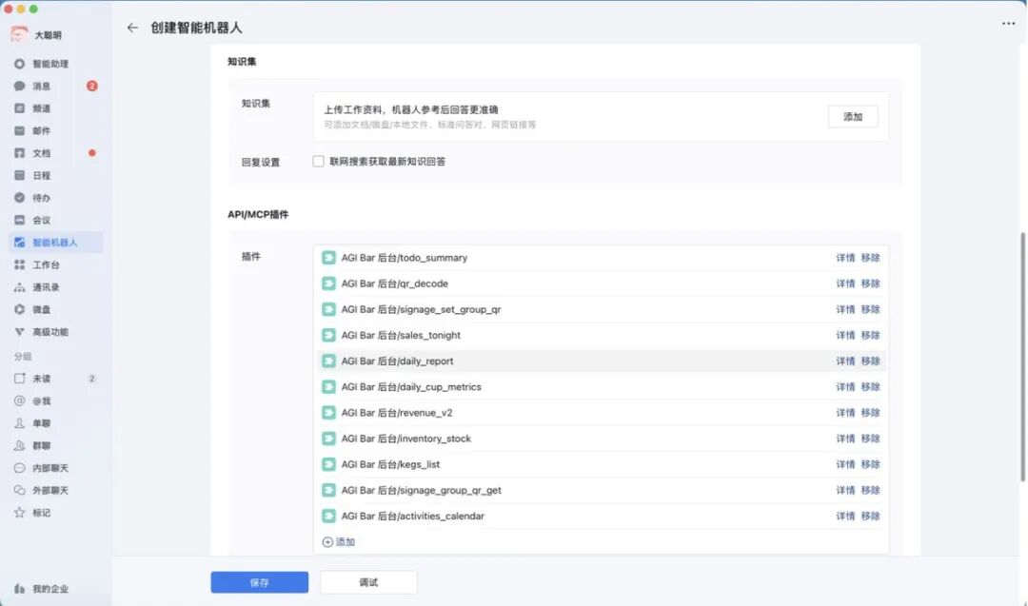The height and width of the screenshot is (606, 1028).
Task: Open 详情 for daily_report plugin
Action: [x=845, y=361]
